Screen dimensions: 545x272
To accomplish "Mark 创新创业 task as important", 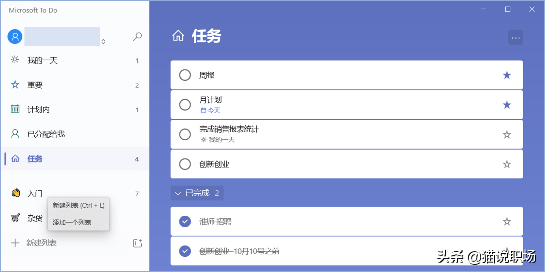I will pos(507,164).
